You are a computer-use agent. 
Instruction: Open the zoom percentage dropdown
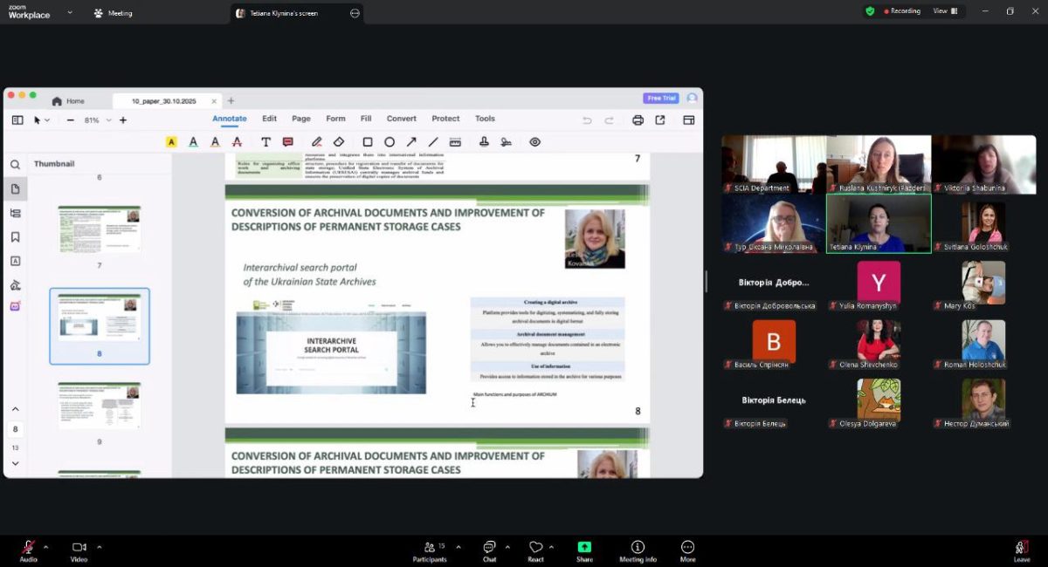pos(107,120)
